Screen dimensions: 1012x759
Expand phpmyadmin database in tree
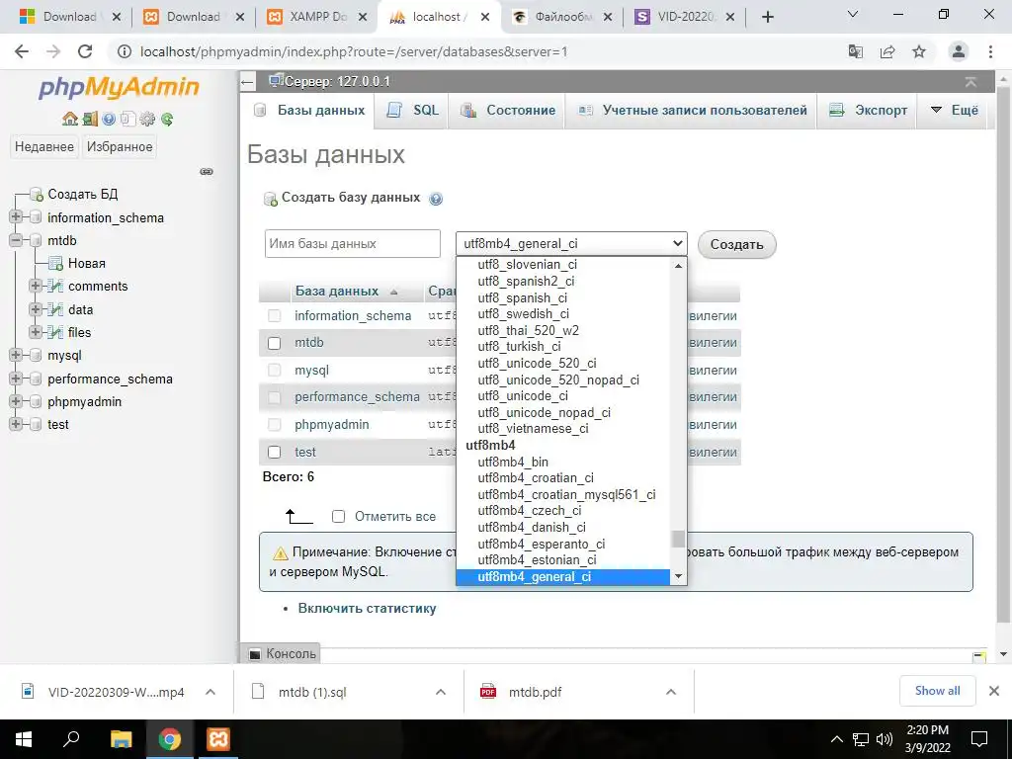coord(16,401)
